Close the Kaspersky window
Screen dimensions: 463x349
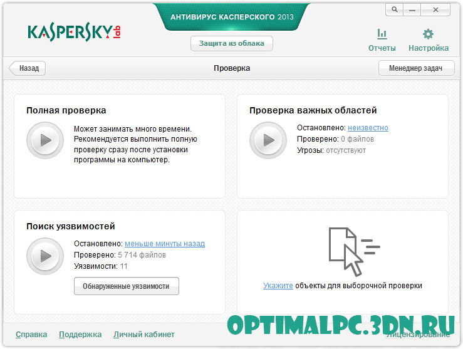tap(435, 10)
